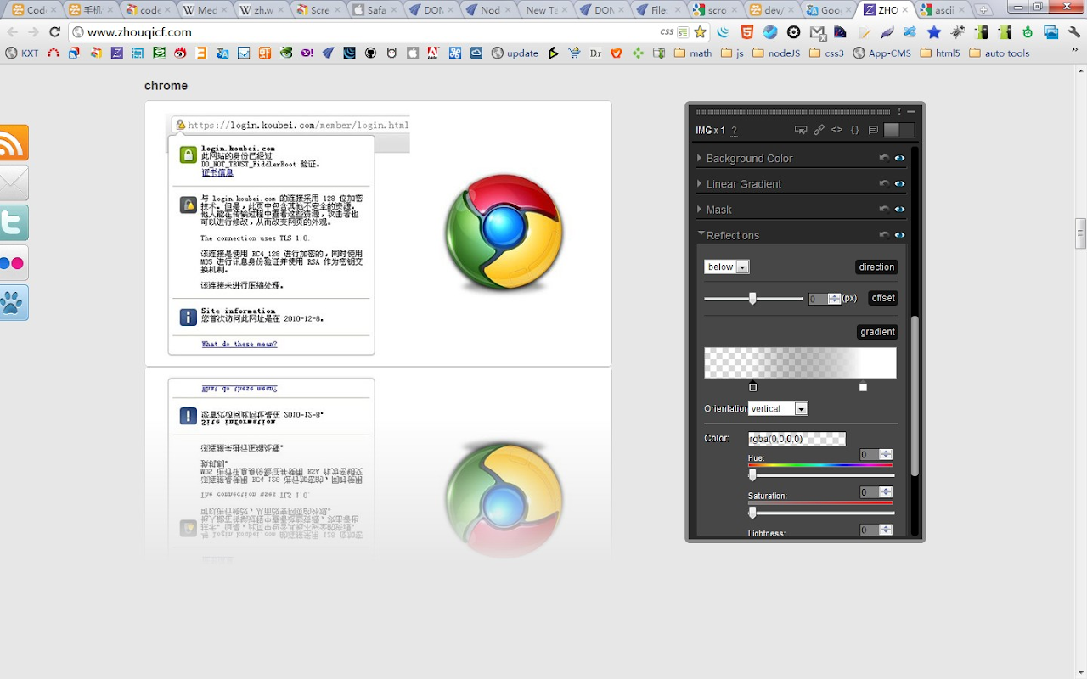Open the auto tools bookmarks folder
This screenshot has height=679, width=1087.
1000,53
